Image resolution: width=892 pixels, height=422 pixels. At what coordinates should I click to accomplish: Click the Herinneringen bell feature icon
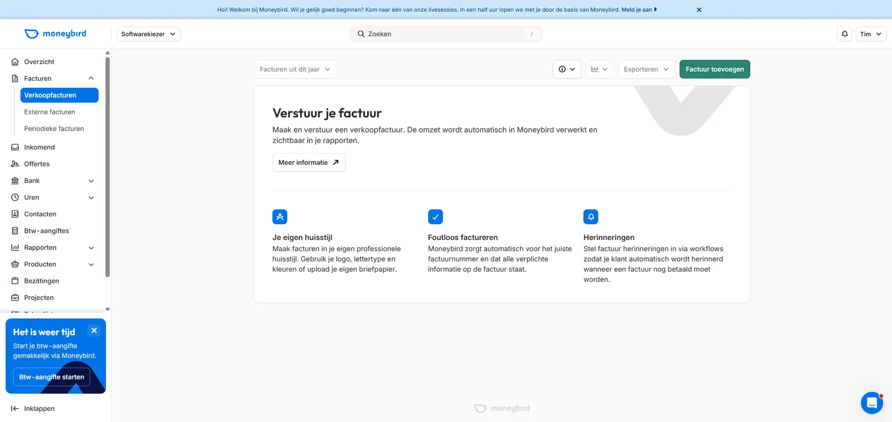(591, 217)
